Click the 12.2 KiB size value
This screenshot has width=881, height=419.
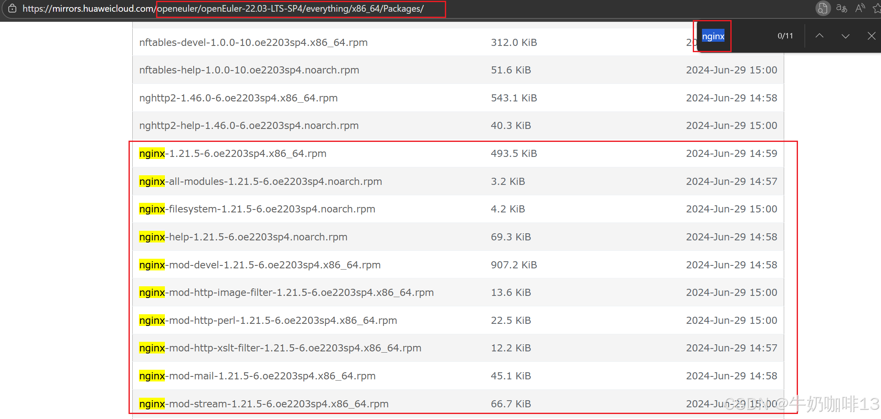(511, 348)
